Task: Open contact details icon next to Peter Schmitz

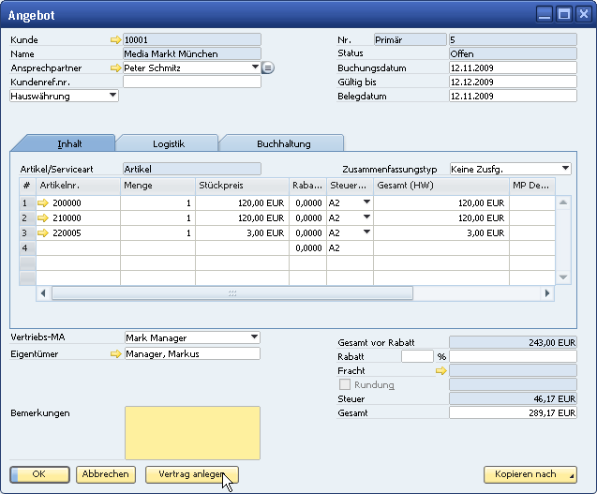Action: 267,68
